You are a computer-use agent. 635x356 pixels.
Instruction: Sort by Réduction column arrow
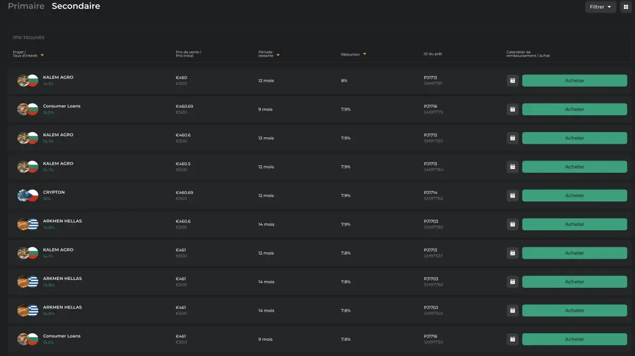coord(365,54)
